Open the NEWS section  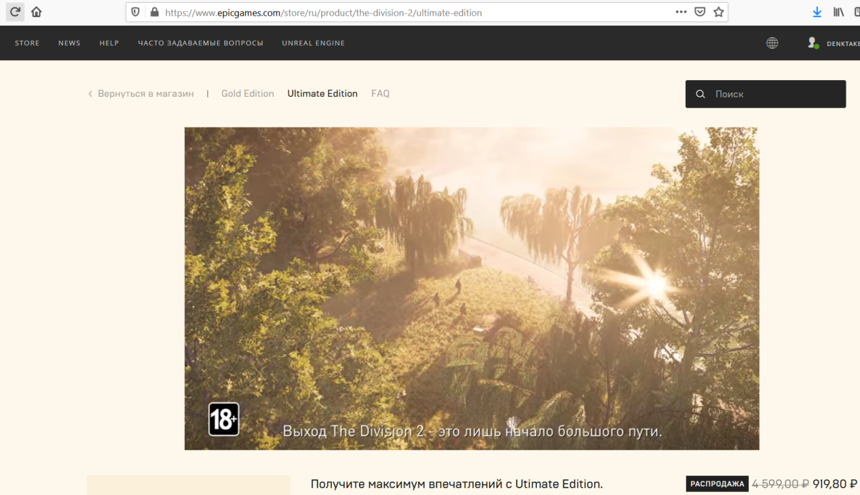pyautogui.click(x=70, y=43)
